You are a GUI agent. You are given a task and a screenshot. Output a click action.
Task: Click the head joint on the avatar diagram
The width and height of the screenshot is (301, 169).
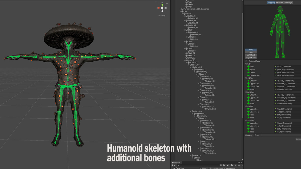(280, 11)
